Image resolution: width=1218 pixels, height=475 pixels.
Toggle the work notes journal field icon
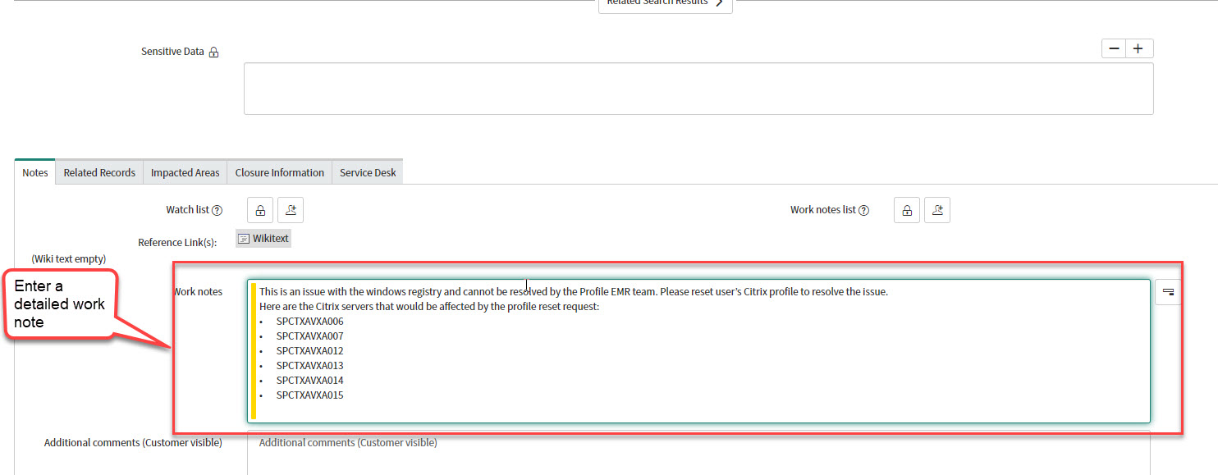pyautogui.click(x=1167, y=292)
